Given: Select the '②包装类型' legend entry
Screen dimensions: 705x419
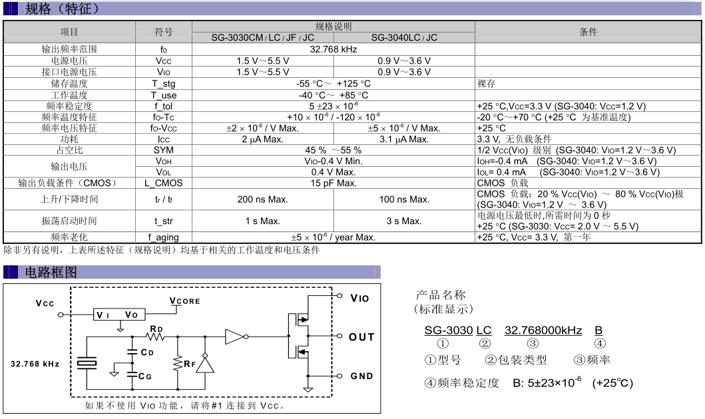Looking at the screenshot, I should point(516,360).
